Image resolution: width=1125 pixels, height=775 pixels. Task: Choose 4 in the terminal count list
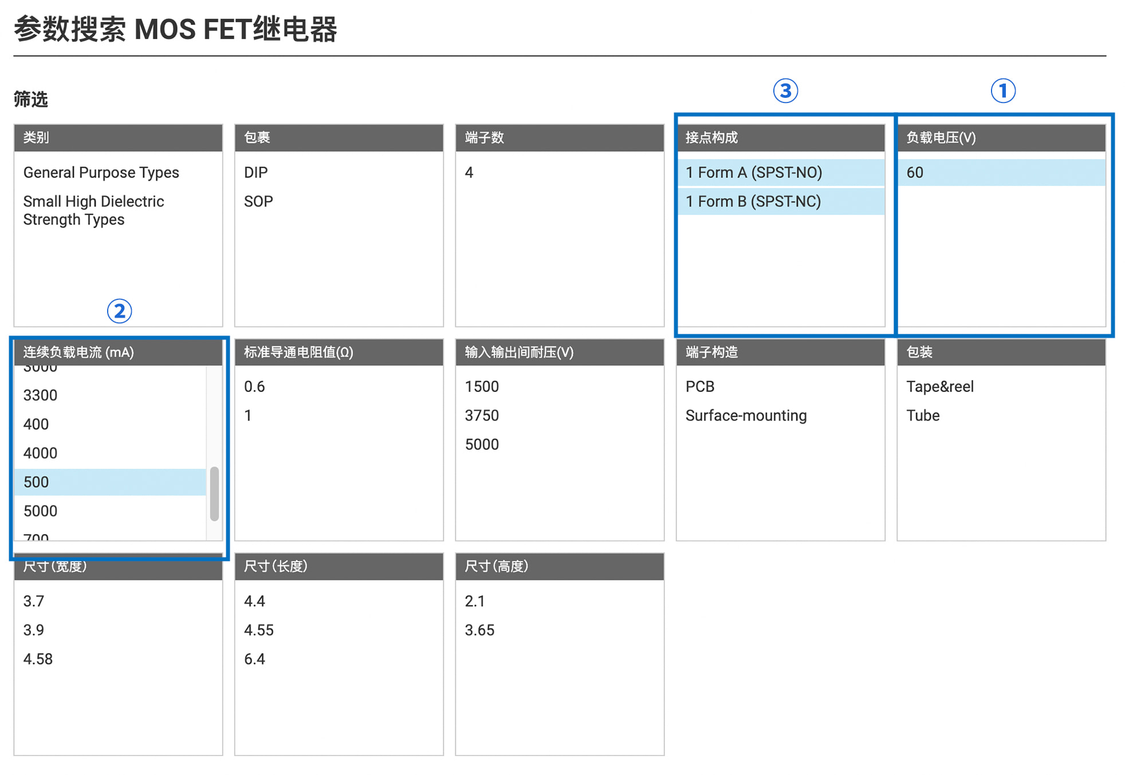click(469, 172)
